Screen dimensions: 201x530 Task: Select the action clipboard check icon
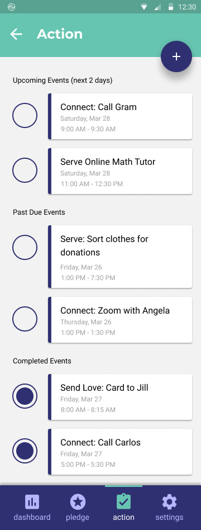click(123, 501)
